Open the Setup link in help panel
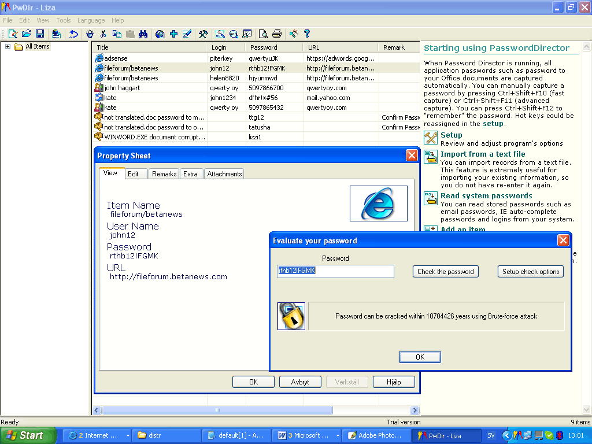 click(x=451, y=135)
